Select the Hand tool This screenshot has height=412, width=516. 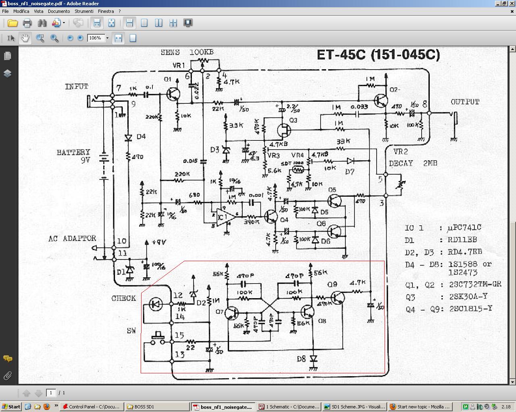(x=25, y=38)
